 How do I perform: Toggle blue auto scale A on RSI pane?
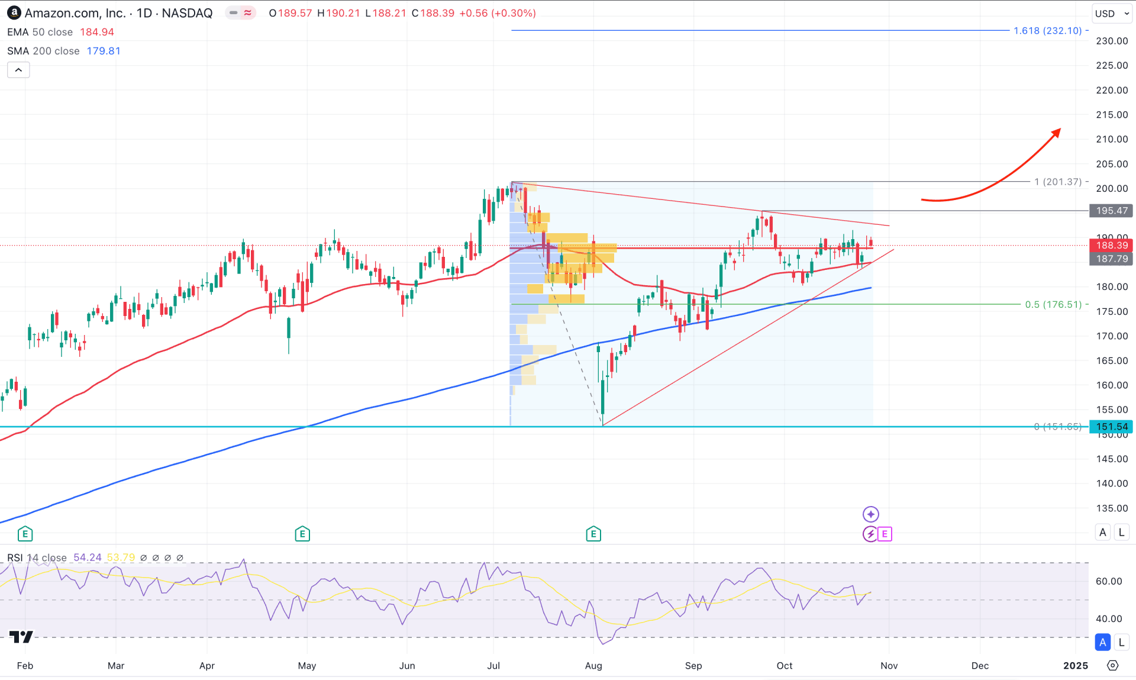tap(1103, 642)
